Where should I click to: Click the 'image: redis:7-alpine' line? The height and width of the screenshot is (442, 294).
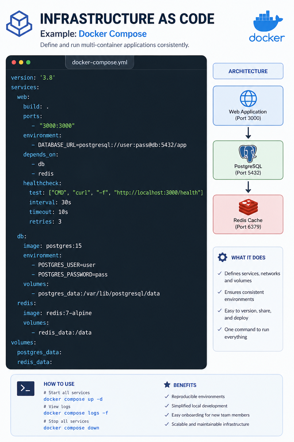(57, 313)
